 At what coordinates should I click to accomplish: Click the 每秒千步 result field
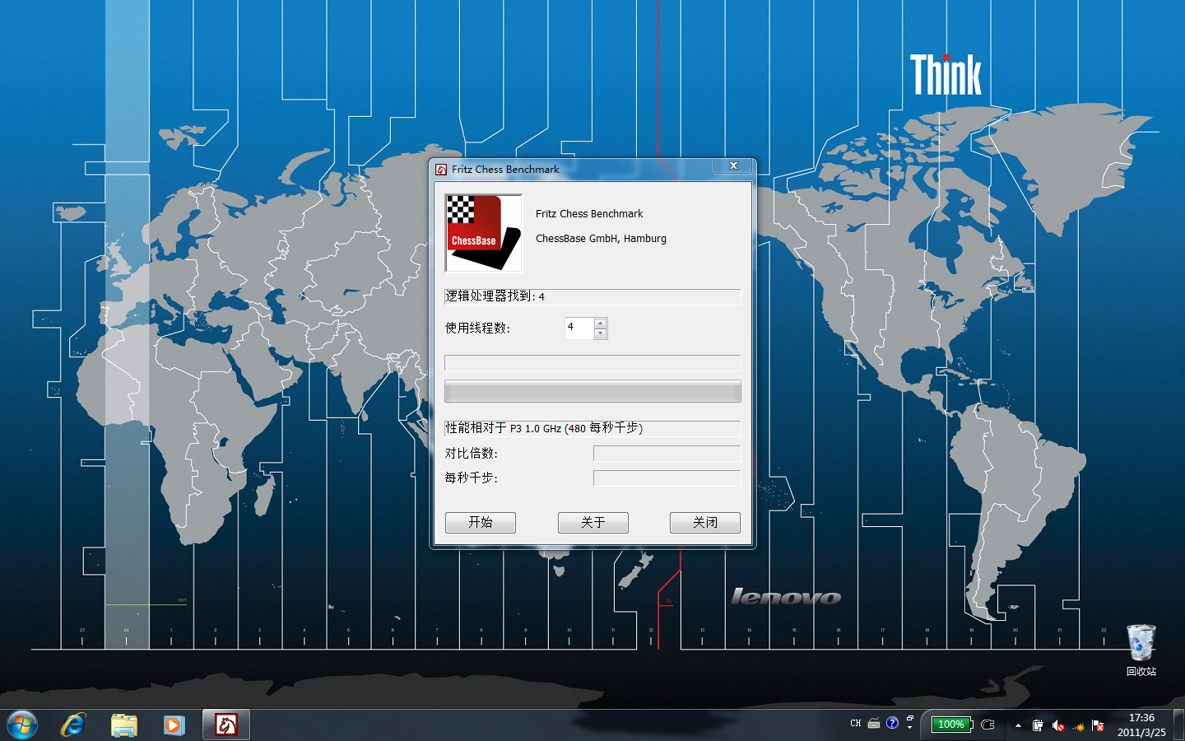tap(667, 478)
